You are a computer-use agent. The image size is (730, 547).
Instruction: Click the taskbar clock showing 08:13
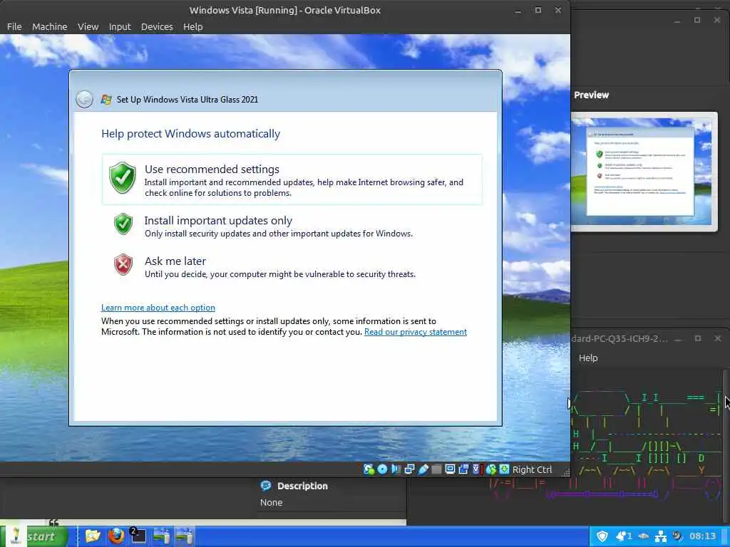pyautogui.click(x=702, y=536)
